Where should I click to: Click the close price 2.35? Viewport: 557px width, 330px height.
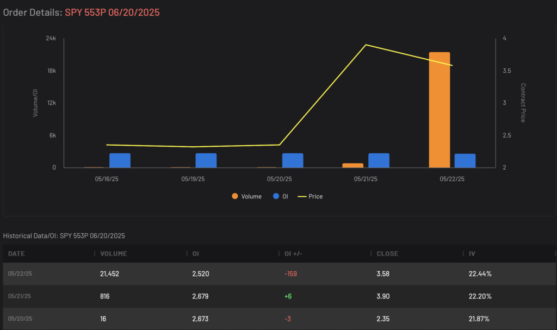click(383, 319)
